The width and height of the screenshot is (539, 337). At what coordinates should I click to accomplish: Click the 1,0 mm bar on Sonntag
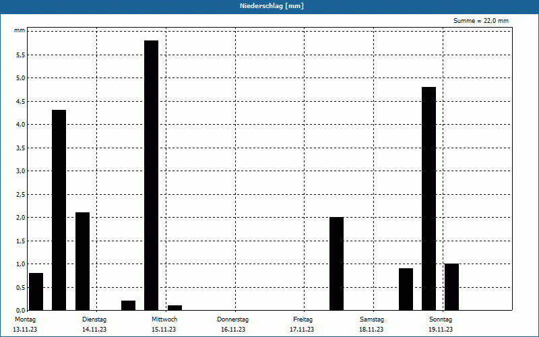point(451,287)
